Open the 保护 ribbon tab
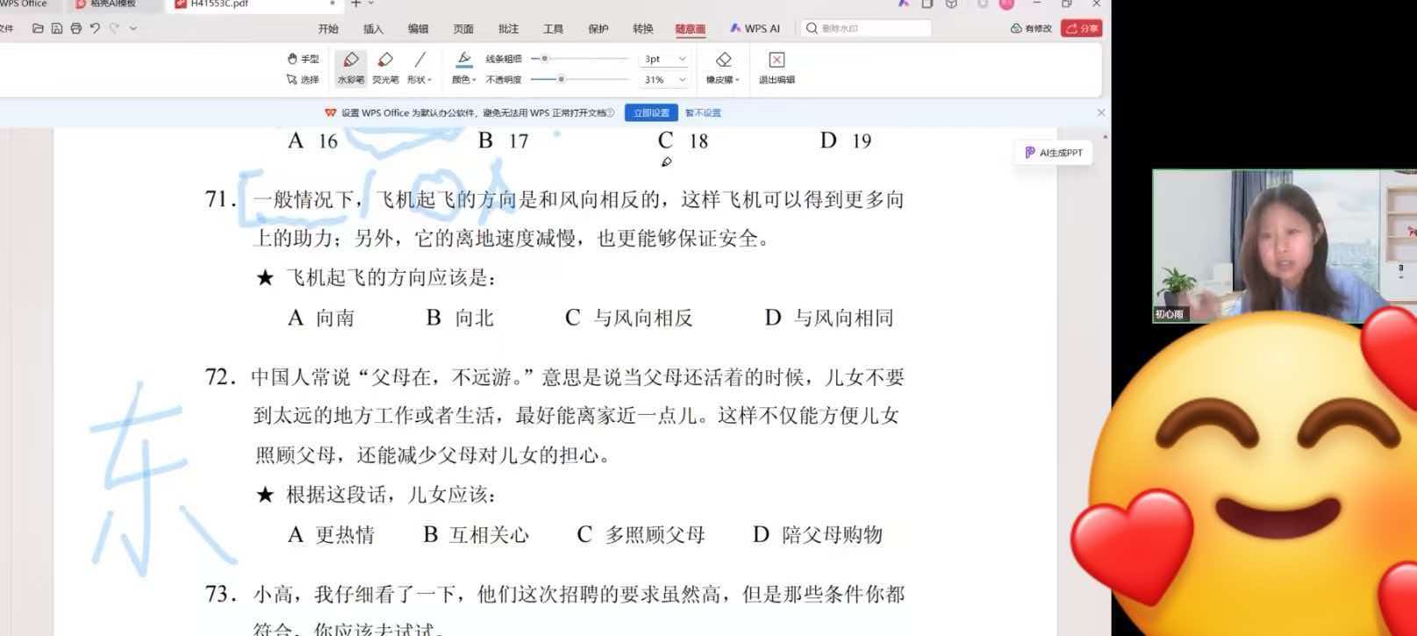The width and height of the screenshot is (1417, 636). [x=598, y=29]
